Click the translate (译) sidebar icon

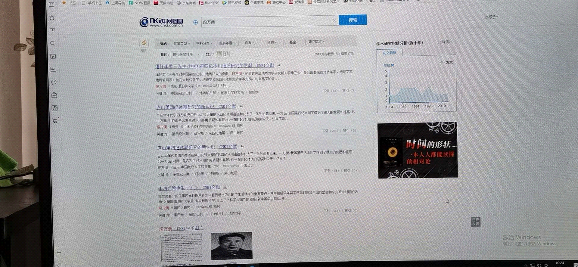pyautogui.click(x=54, y=108)
